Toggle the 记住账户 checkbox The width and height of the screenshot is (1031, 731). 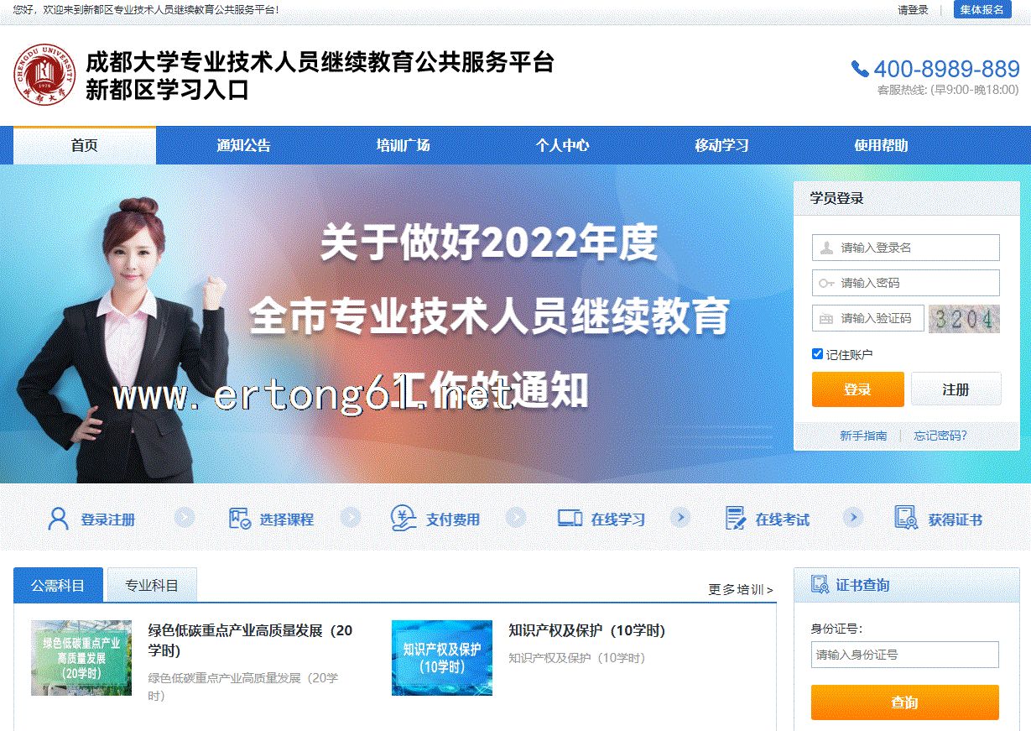[x=818, y=354]
